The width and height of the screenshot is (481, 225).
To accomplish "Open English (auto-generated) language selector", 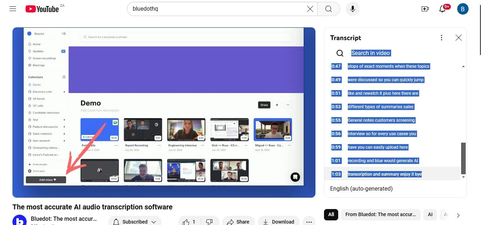I will point(361,188).
